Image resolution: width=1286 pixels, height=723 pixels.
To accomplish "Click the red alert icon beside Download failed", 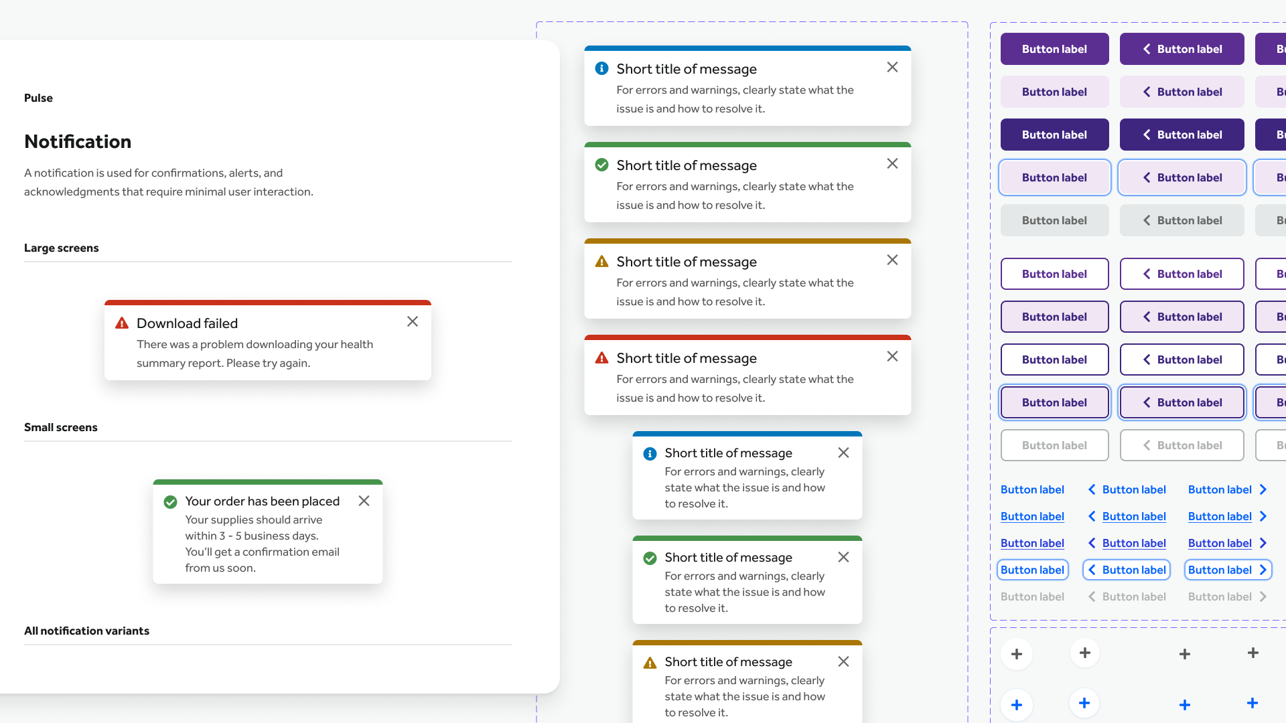I will pyautogui.click(x=122, y=323).
